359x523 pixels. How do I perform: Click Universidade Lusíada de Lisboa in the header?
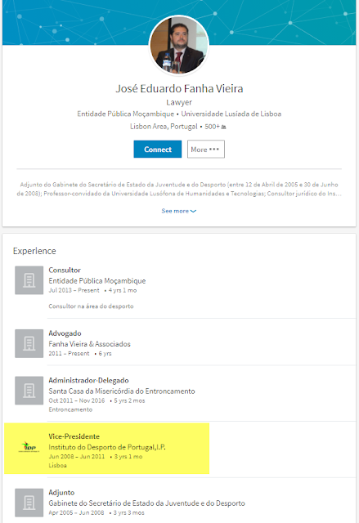231,114
